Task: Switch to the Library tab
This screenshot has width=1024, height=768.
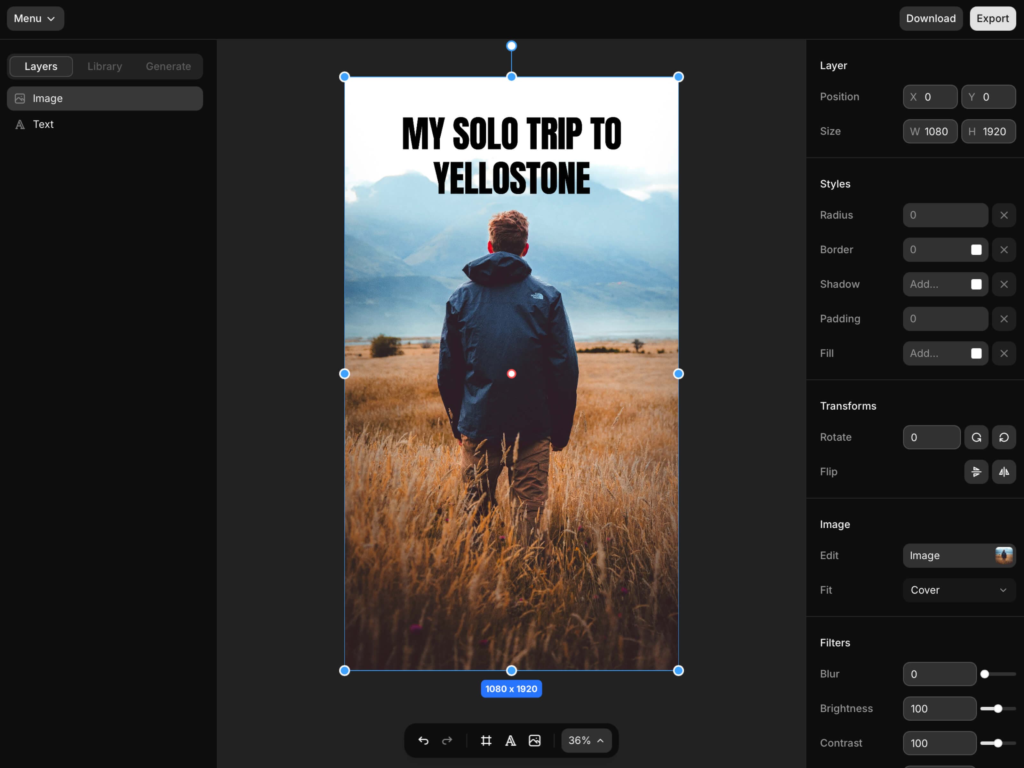Action: 105,66
